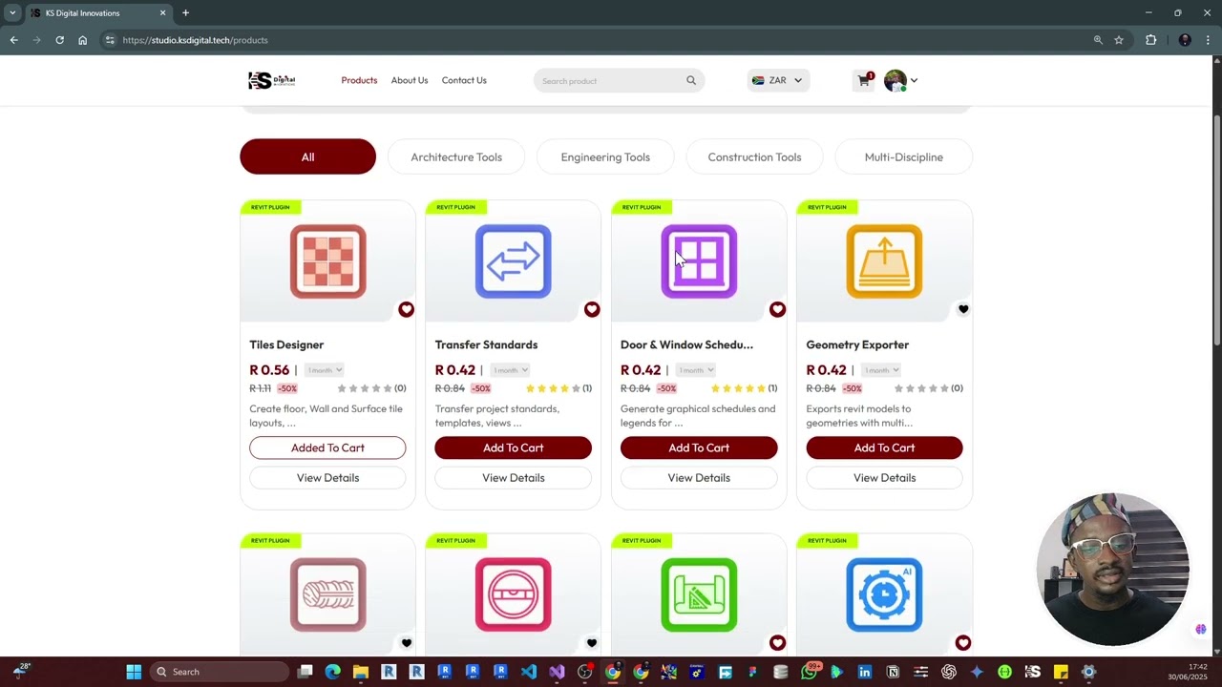Open Tiles Designer 1 month duration dropdown

click(x=324, y=370)
